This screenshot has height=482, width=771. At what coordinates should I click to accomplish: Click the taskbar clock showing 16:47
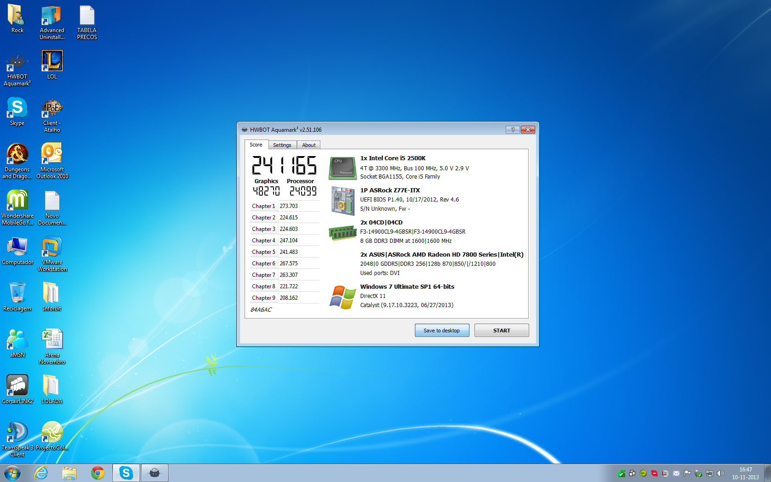(745, 473)
